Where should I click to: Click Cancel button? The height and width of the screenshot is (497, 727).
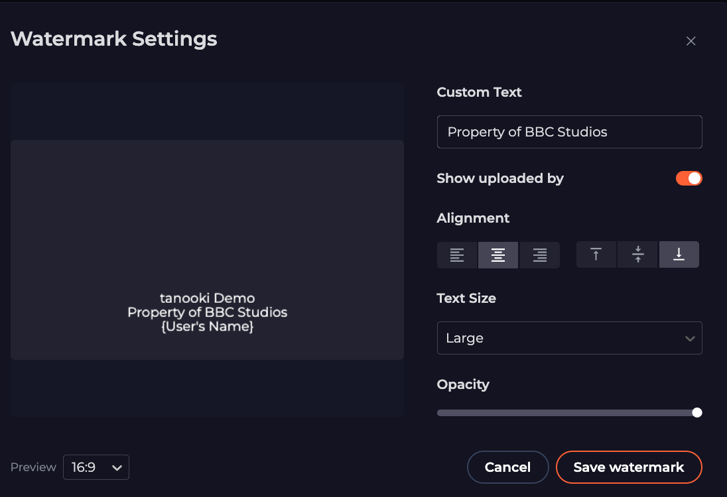pyautogui.click(x=507, y=467)
